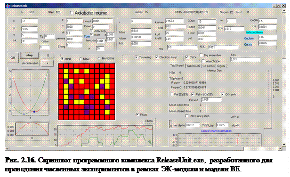Click the KKK input field

223,47
